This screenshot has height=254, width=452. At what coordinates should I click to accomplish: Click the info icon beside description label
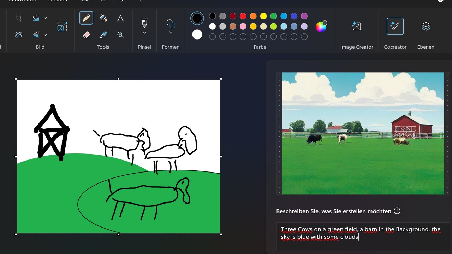(397, 211)
